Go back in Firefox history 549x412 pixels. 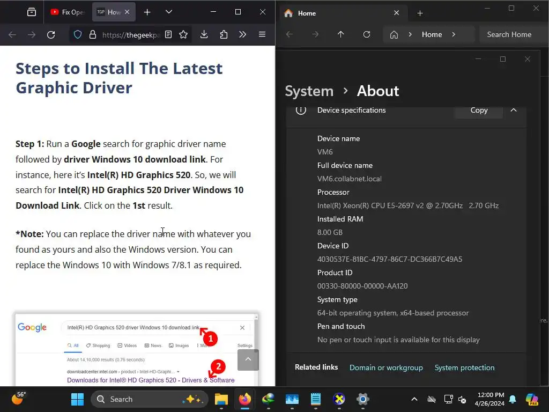point(12,35)
